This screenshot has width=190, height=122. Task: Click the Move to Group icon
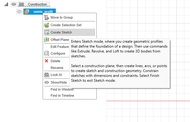coord(47,17)
